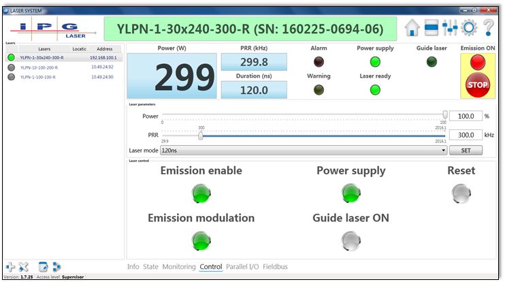Click the top Power supply status indicator
This screenshot has height=282, width=505.
[x=375, y=61]
